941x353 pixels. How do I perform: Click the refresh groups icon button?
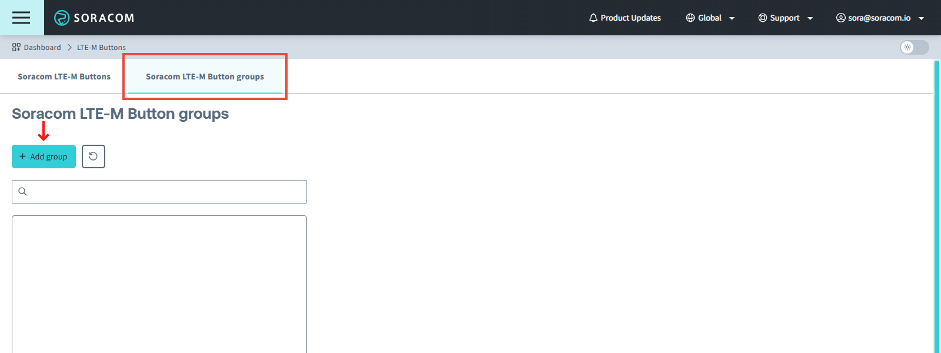pyautogui.click(x=94, y=156)
